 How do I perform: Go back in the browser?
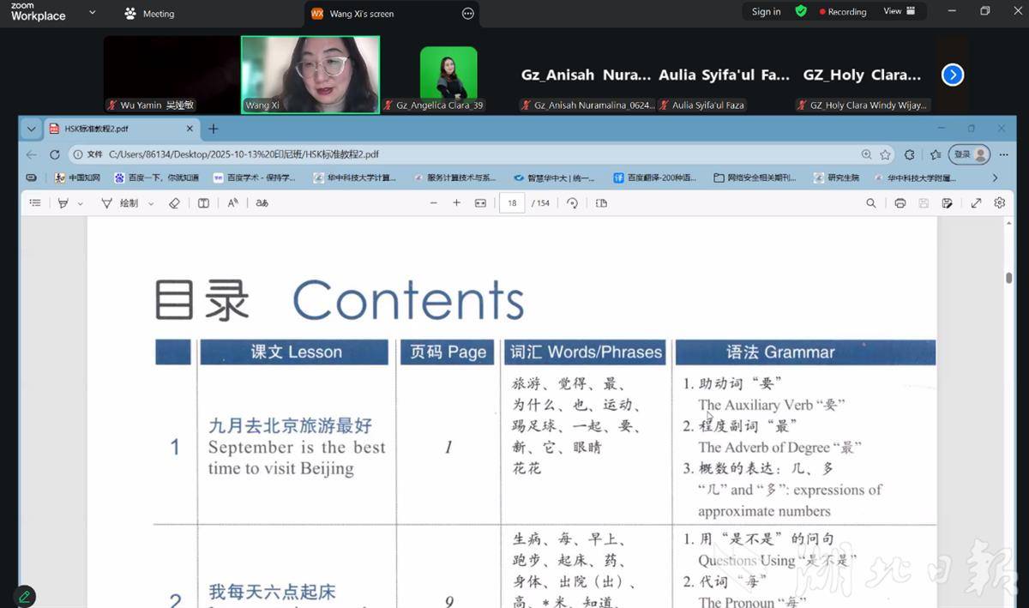pyautogui.click(x=32, y=154)
